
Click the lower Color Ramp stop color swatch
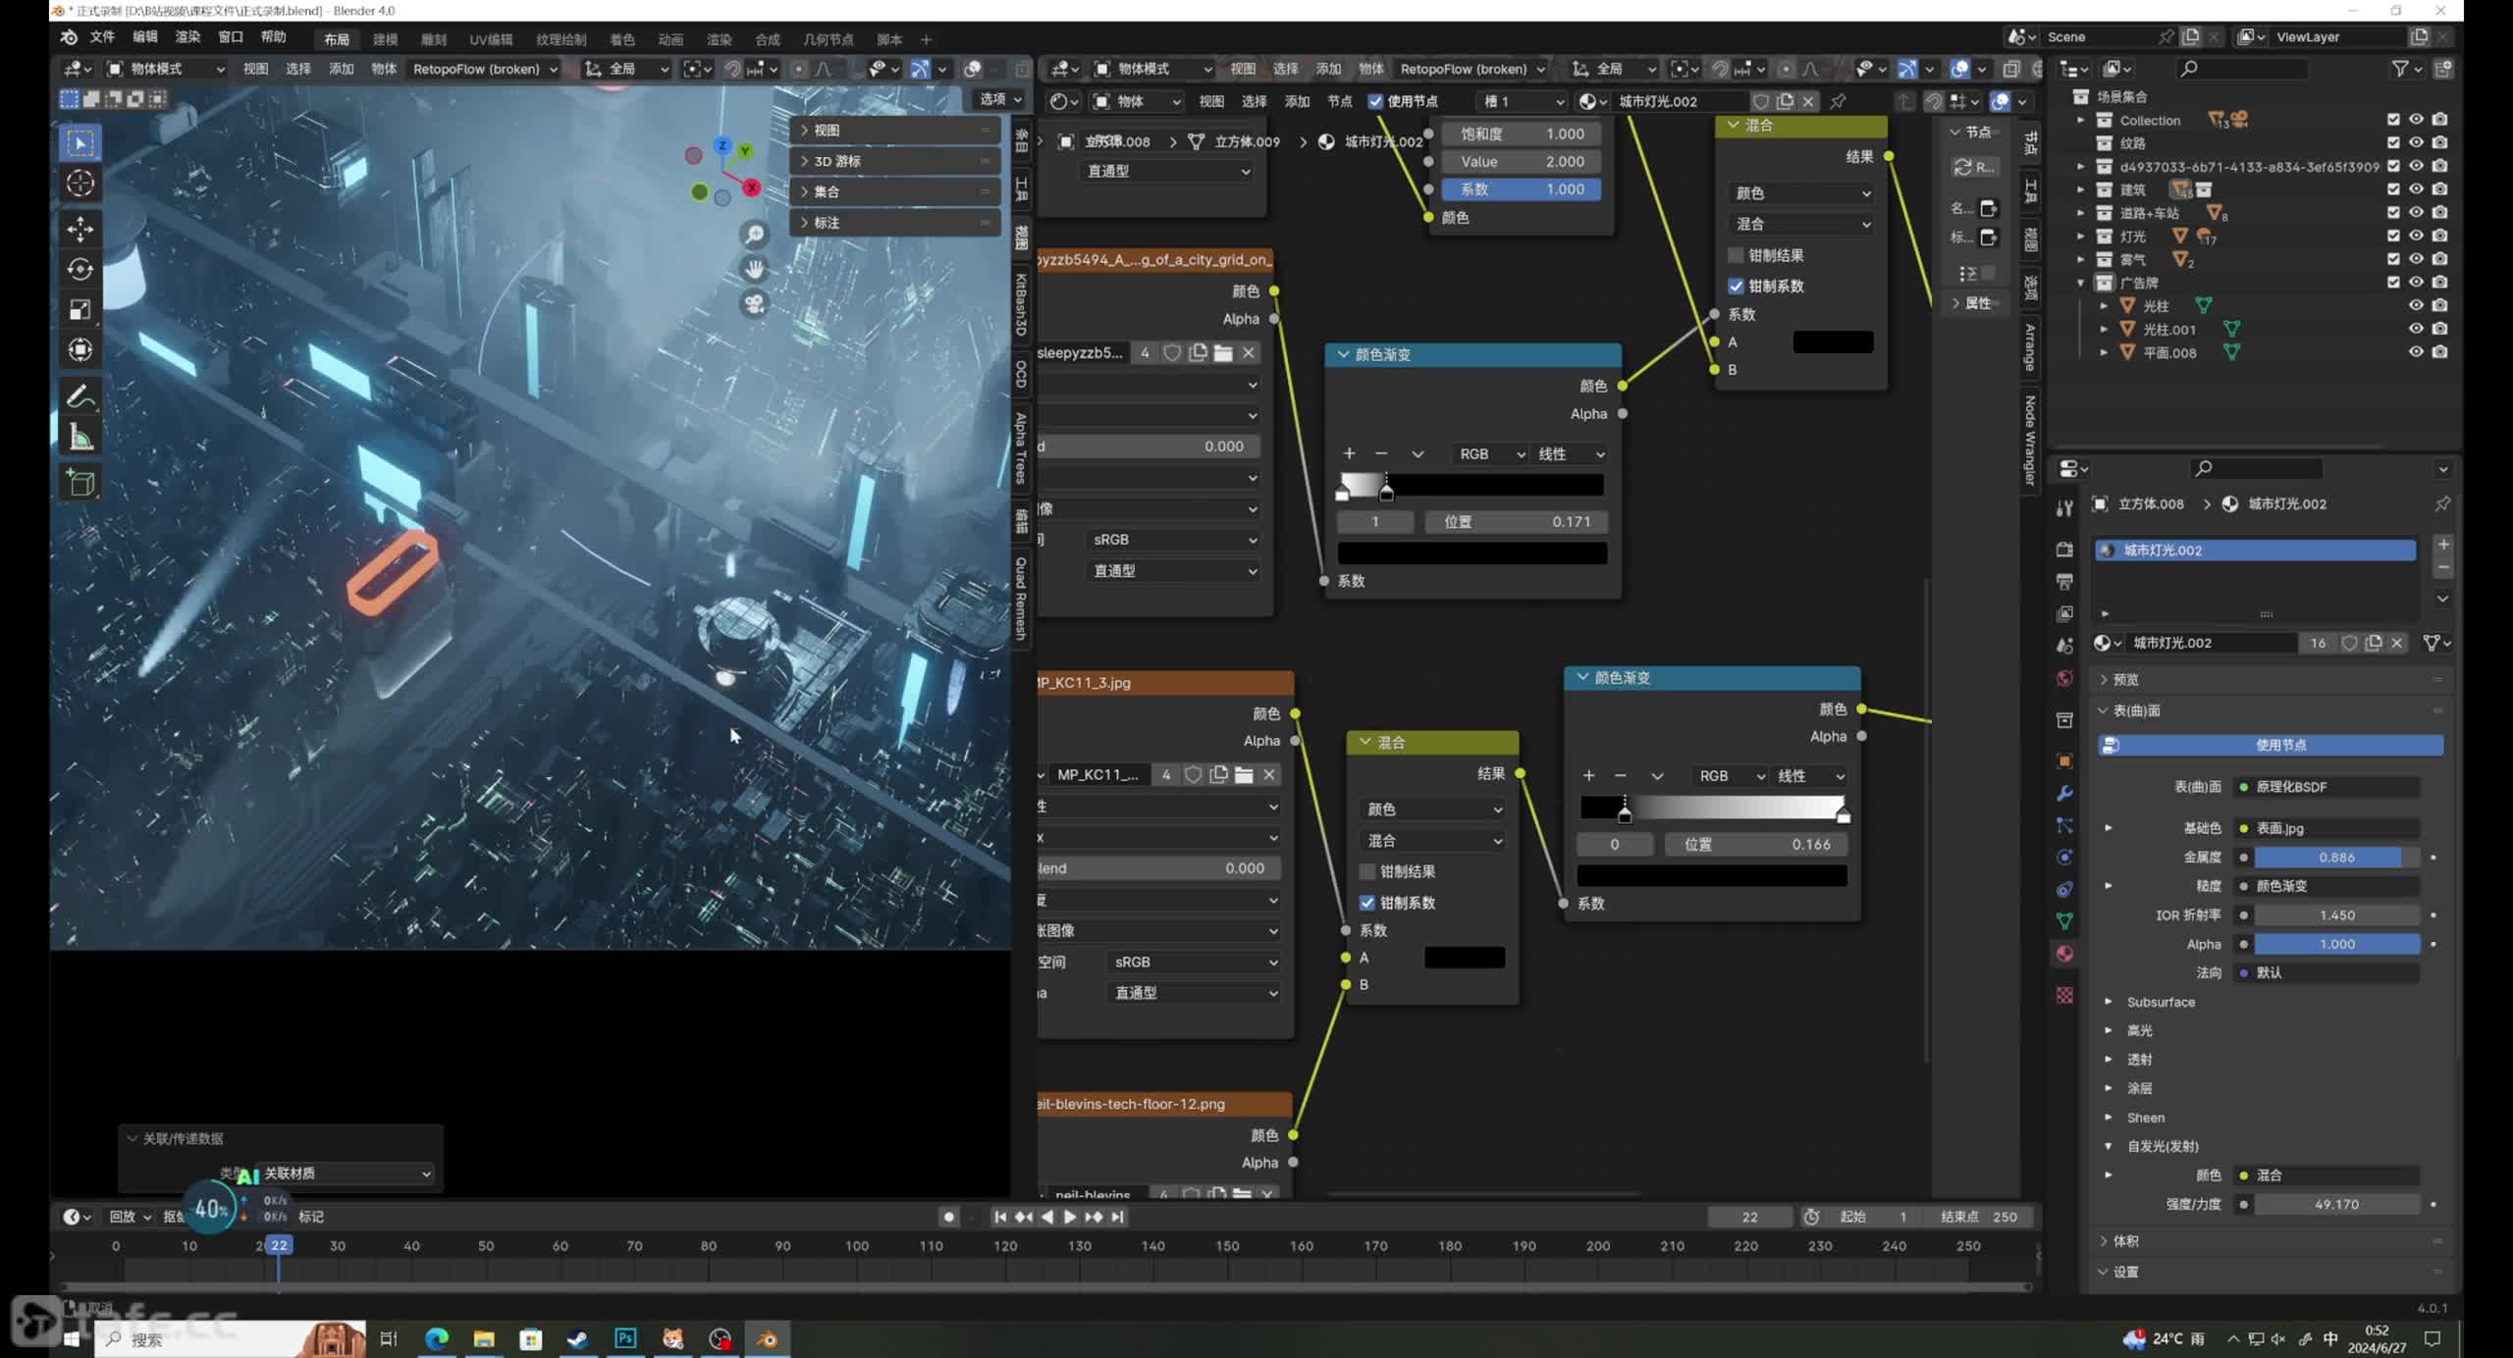(x=1711, y=875)
